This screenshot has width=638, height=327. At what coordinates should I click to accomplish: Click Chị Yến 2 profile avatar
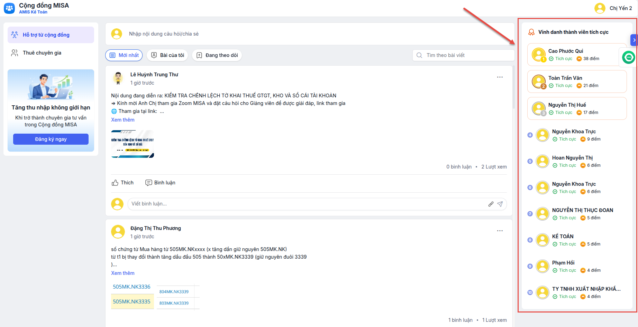click(600, 8)
